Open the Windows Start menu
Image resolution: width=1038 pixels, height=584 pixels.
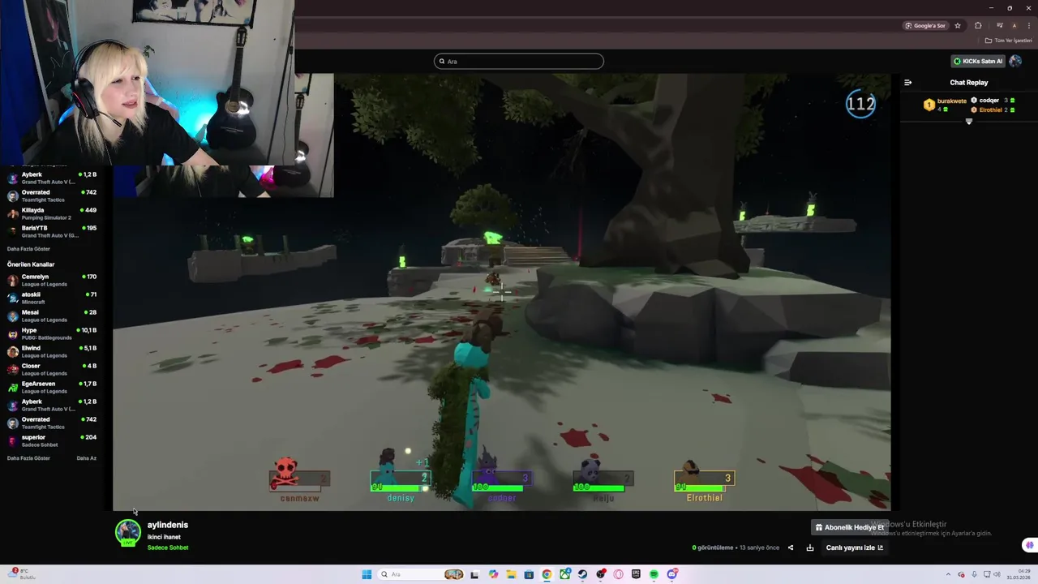[367, 574]
